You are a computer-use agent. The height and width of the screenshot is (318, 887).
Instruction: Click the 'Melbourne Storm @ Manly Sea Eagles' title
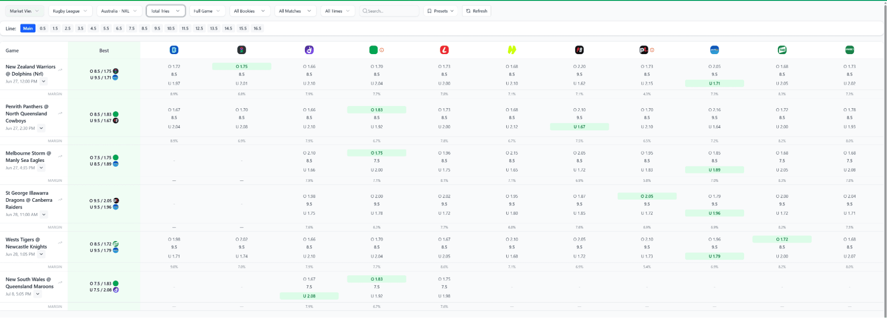pos(28,157)
